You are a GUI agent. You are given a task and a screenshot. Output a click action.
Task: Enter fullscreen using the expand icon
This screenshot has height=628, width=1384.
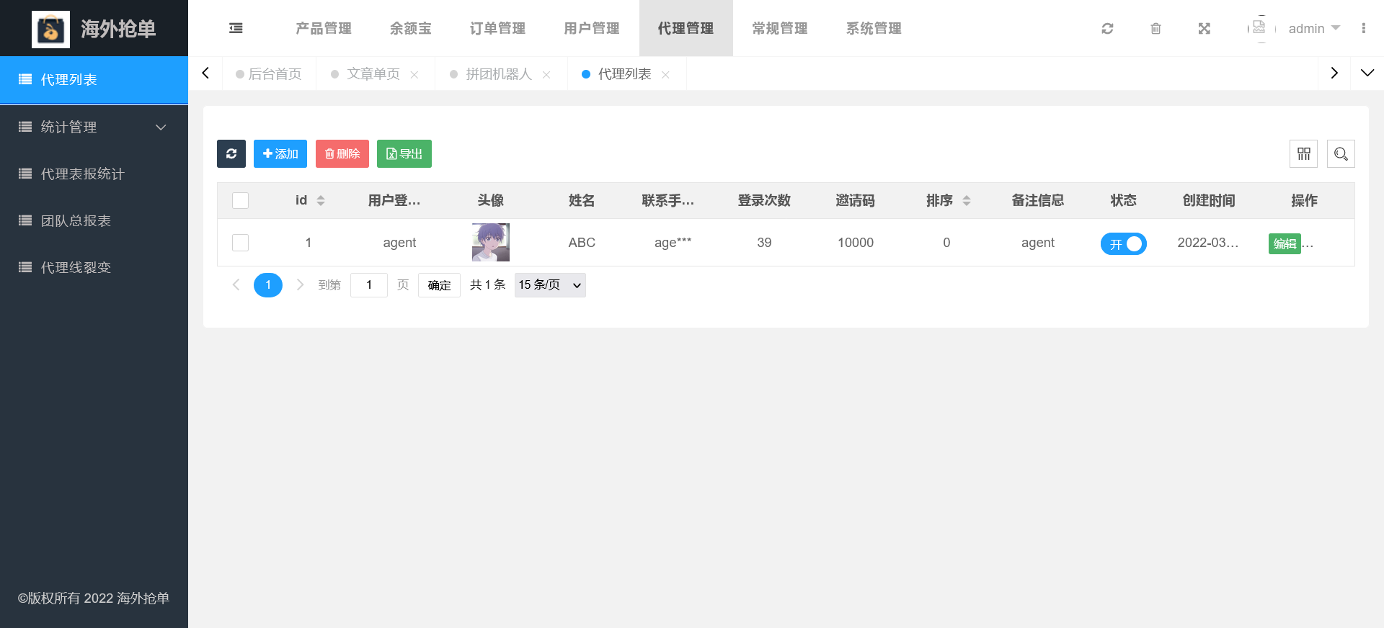(1204, 29)
